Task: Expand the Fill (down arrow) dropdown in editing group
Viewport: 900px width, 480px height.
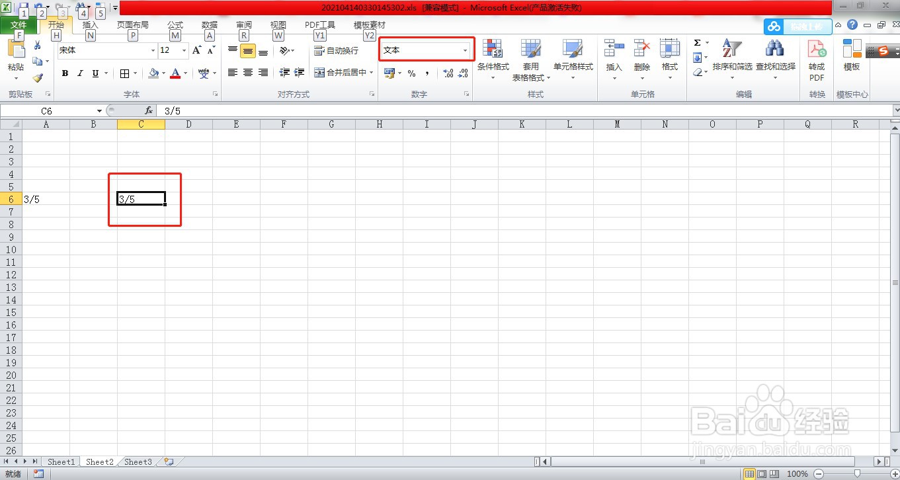Action: tap(706, 58)
